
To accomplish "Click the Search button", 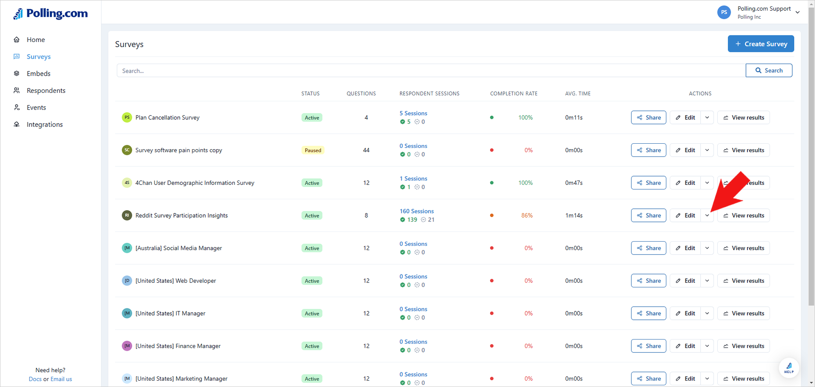I will point(769,71).
